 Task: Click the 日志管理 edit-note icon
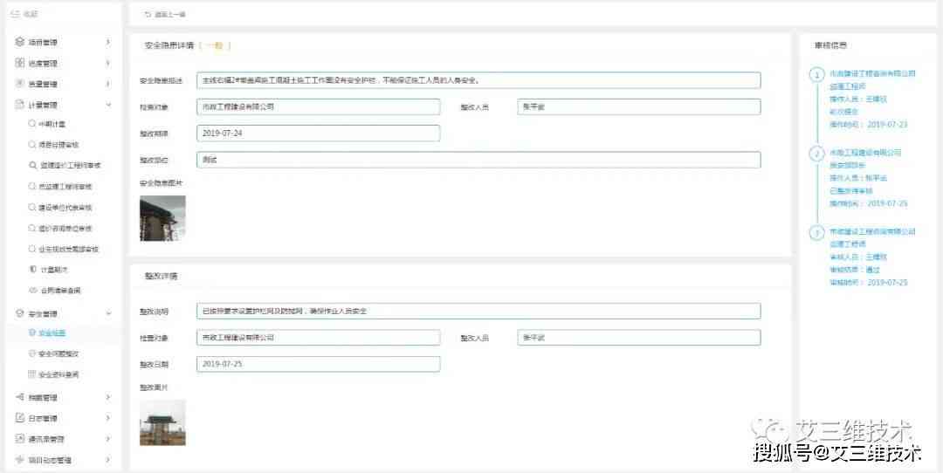click(20, 418)
